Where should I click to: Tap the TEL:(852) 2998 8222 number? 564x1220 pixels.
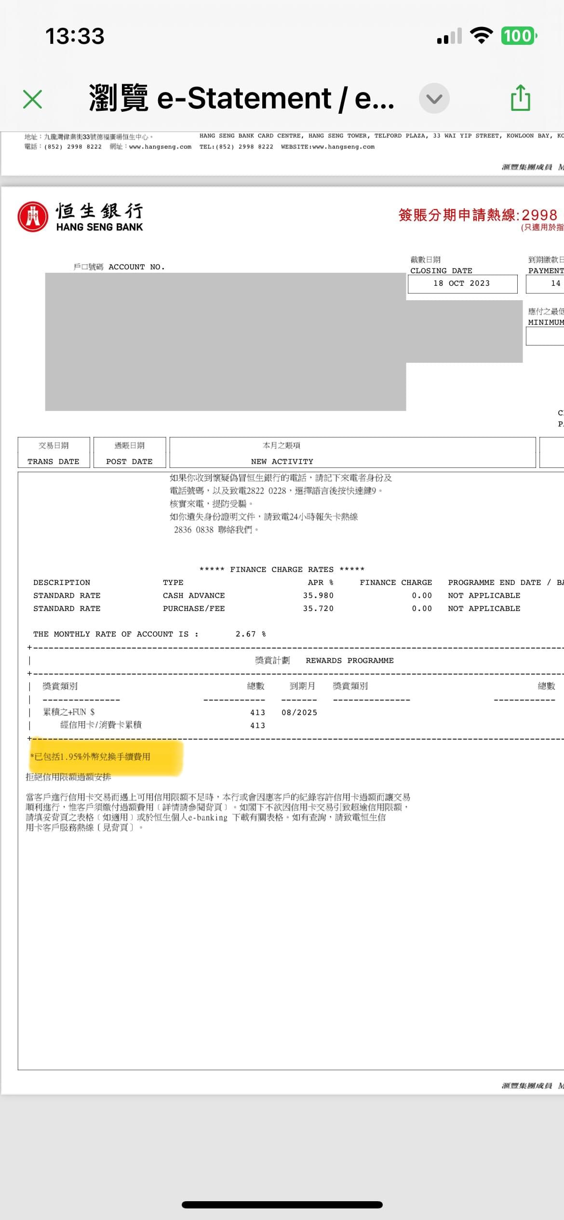236,147
